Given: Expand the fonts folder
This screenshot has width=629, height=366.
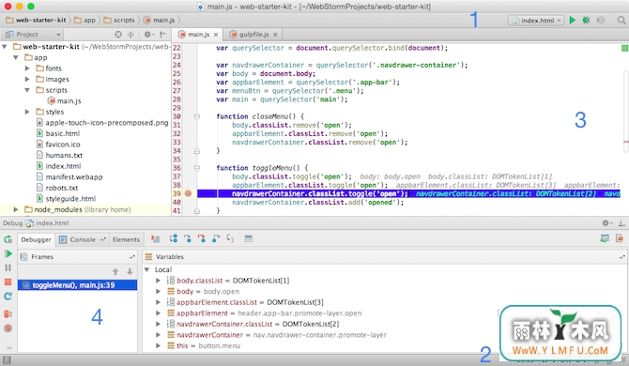Looking at the screenshot, I should coord(27,69).
